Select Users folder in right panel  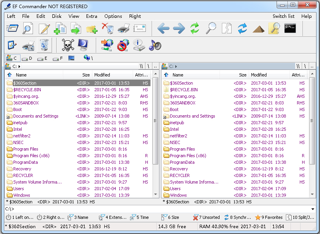[x=235, y=189]
